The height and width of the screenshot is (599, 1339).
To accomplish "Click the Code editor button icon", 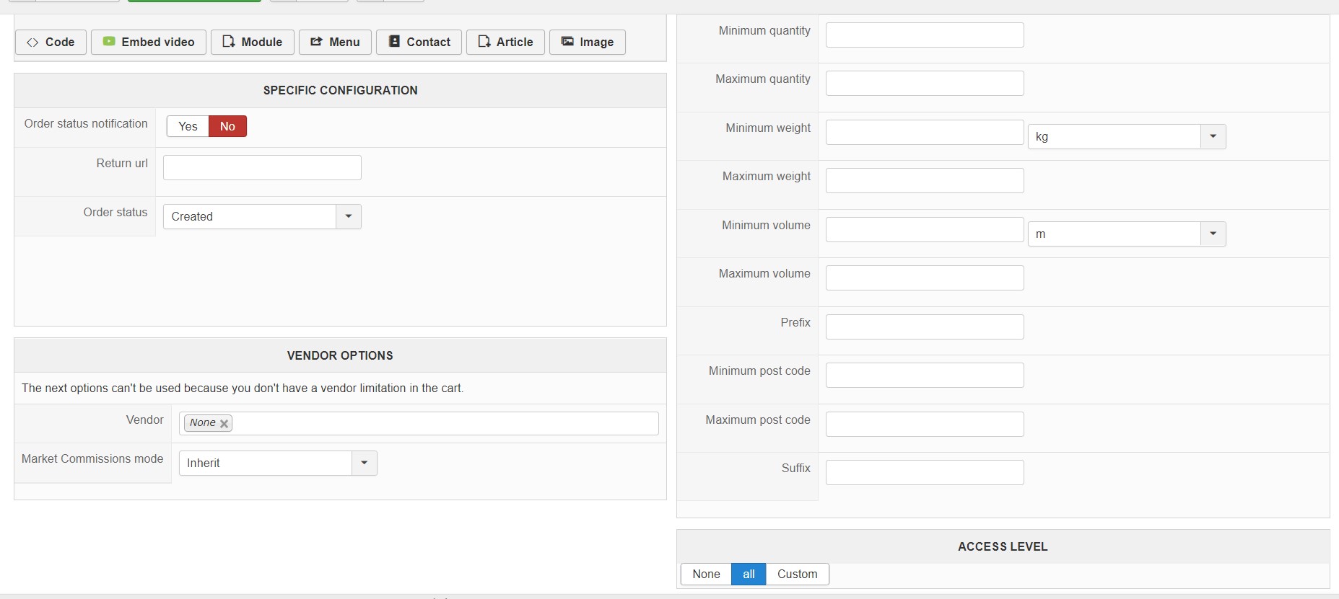I will (x=32, y=43).
